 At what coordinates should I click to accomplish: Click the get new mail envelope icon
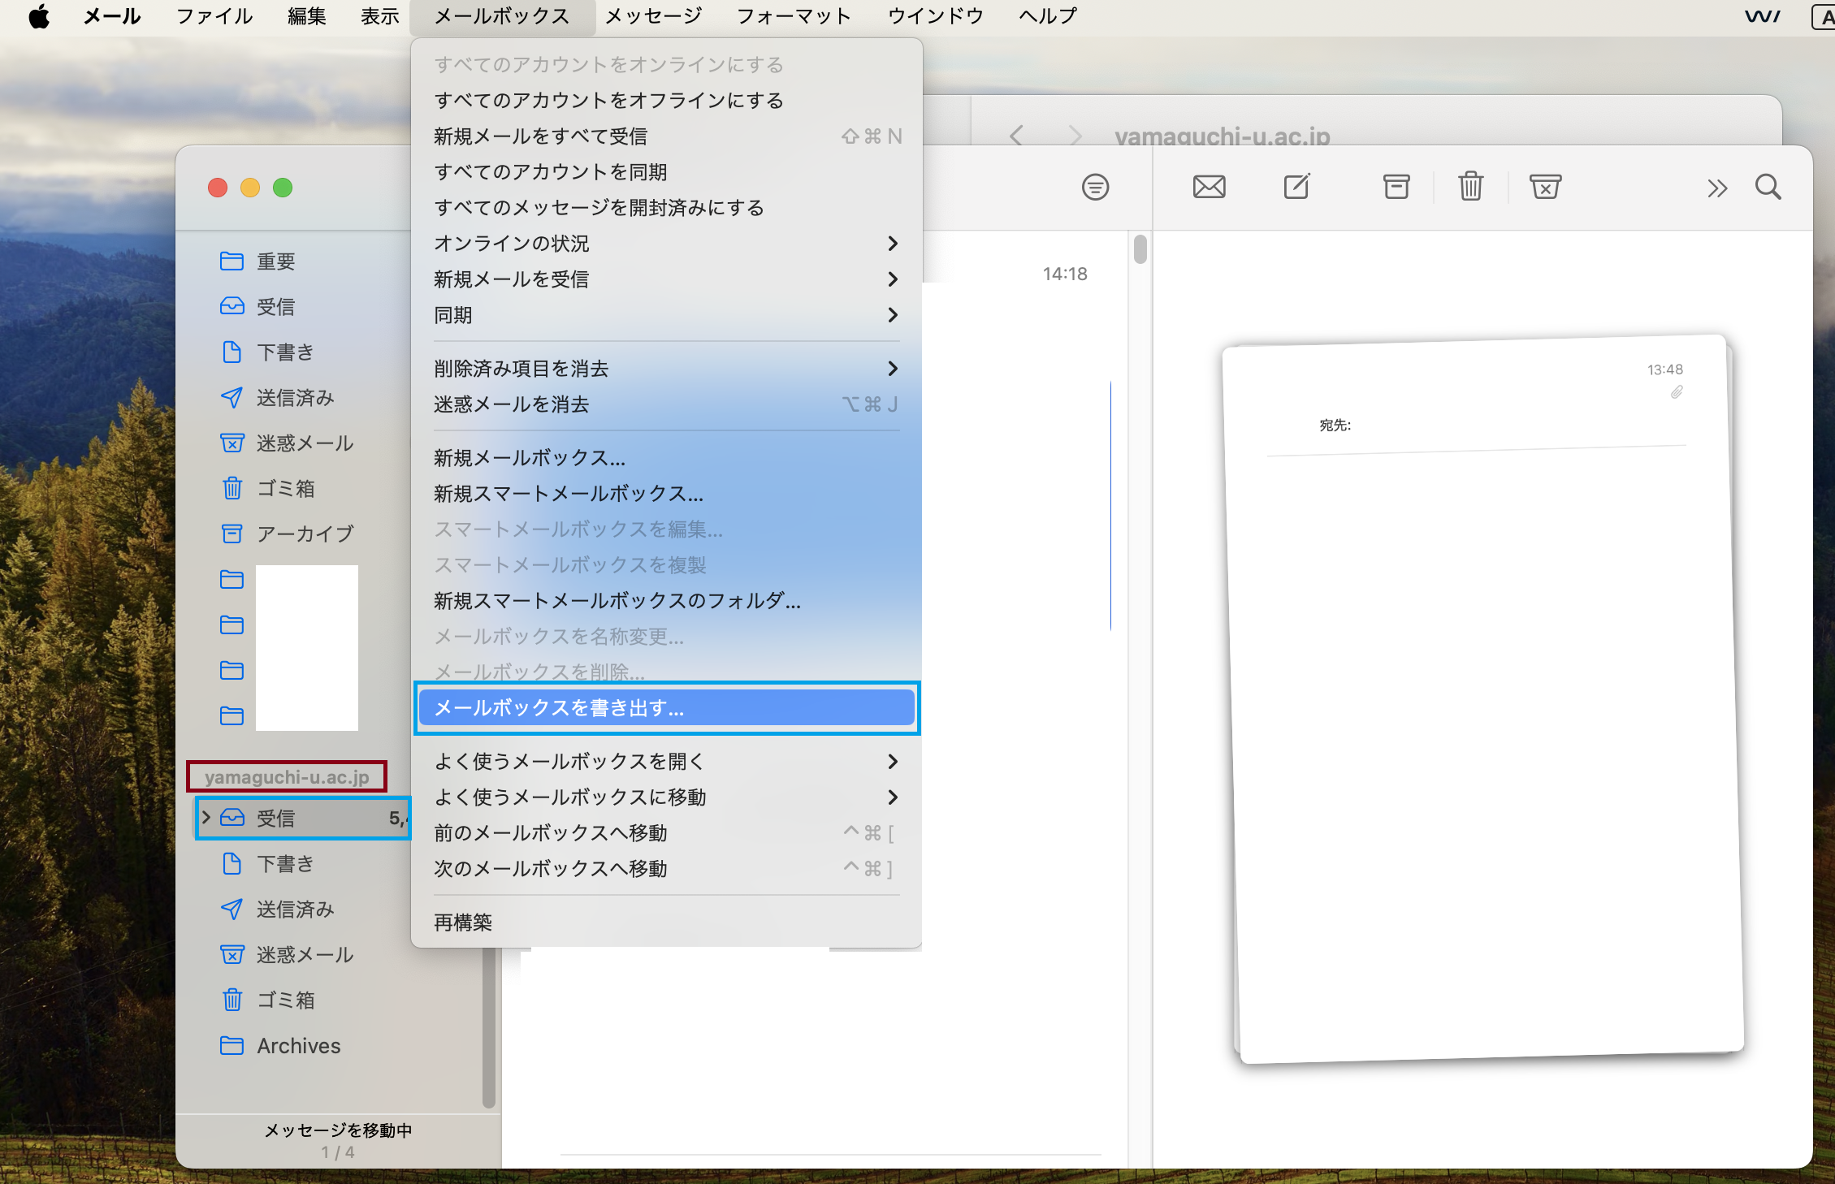click(x=1209, y=188)
